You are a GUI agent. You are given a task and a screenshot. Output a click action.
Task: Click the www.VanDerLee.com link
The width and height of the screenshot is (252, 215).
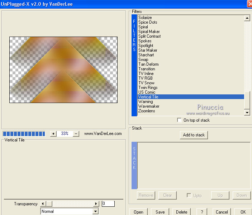tap(103, 134)
